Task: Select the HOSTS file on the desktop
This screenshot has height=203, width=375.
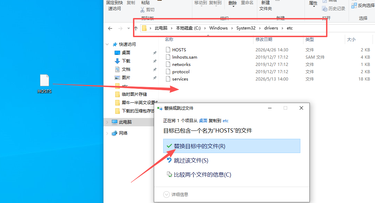Action: pos(44,84)
